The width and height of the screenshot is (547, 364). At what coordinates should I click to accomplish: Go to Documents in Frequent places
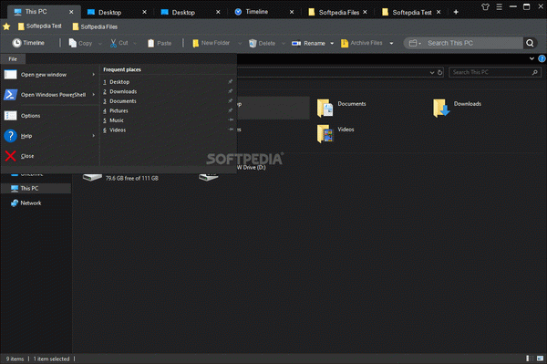tap(168, 101)
